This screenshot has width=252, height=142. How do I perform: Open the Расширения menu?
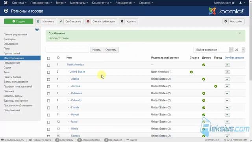pyautogui.click(x=125, y=3)
